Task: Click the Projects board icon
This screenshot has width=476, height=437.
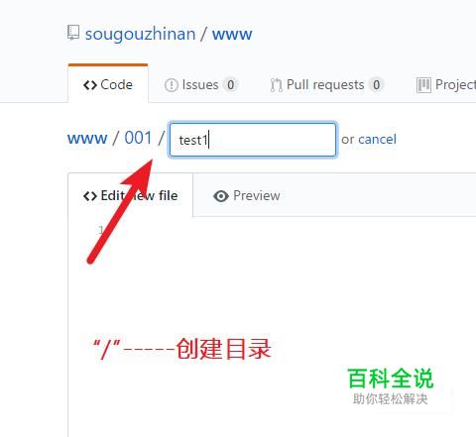Action: [423, 85]
